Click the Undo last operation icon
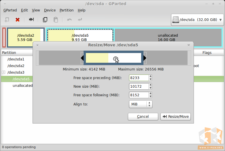Screen dimensions: 225x151 [x=69, y=19]
